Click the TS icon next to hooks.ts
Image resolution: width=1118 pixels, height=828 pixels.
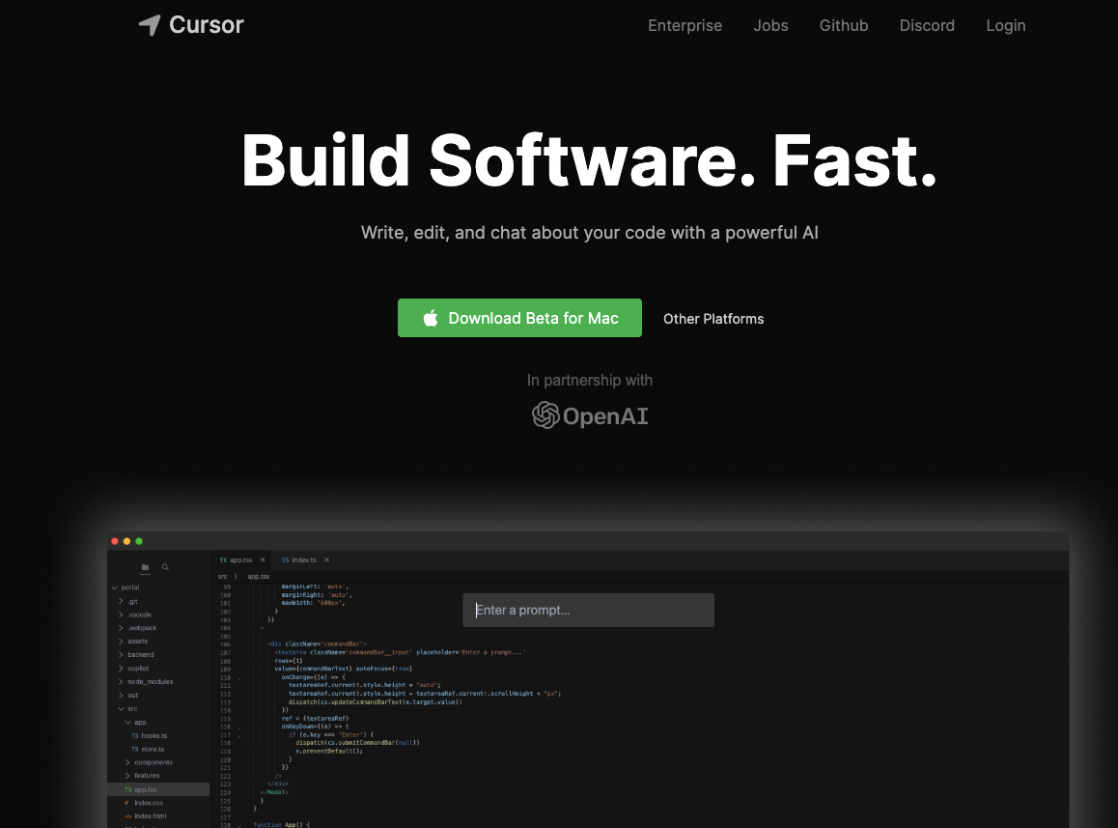click(134, 735)
